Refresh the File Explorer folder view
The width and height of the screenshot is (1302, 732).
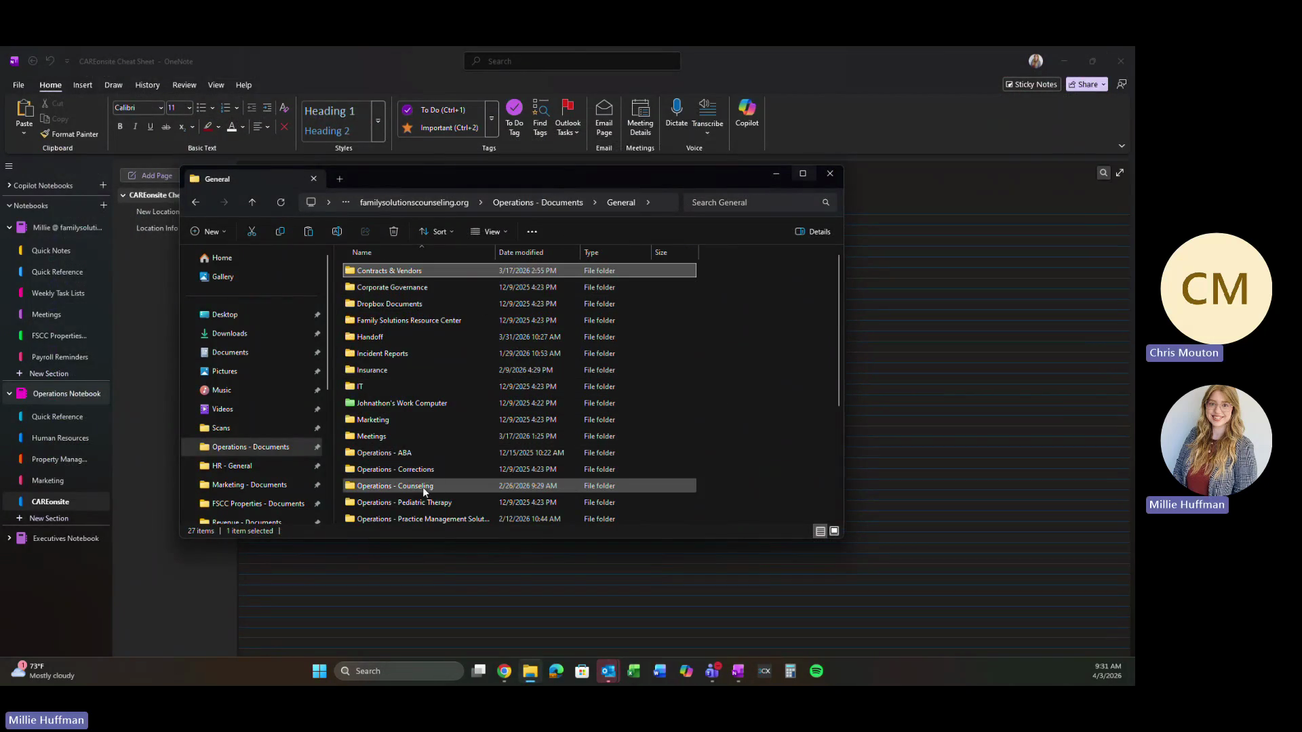tap(281, 202)
